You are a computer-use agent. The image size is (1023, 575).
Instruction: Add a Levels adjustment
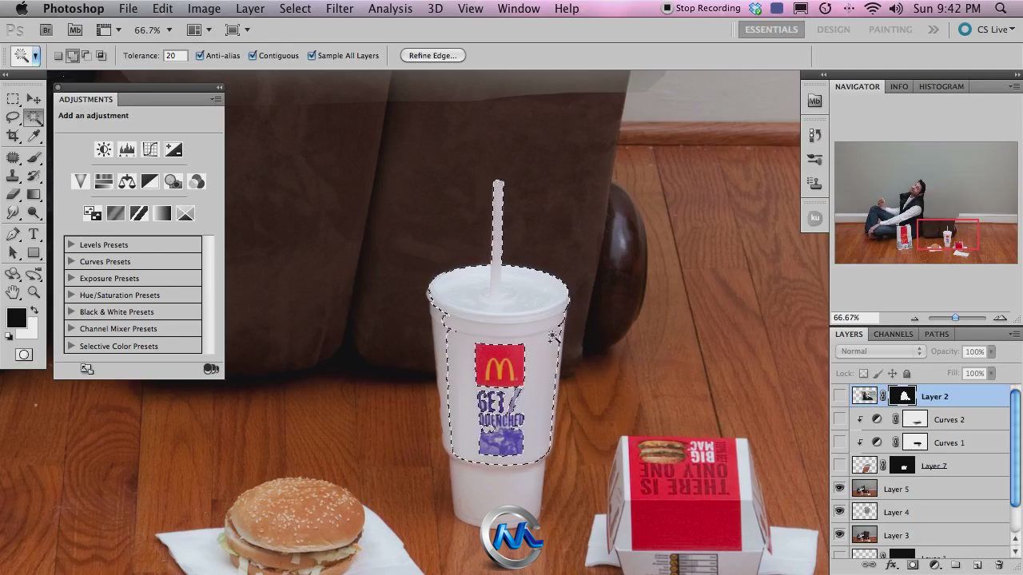[127, 149]
